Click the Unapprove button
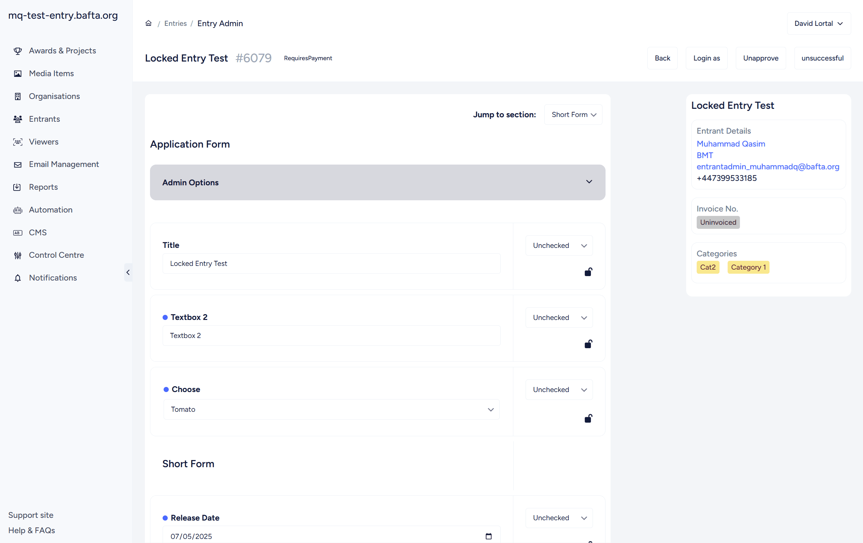Screen dimensions: 863x543 [x=760, y=58]
